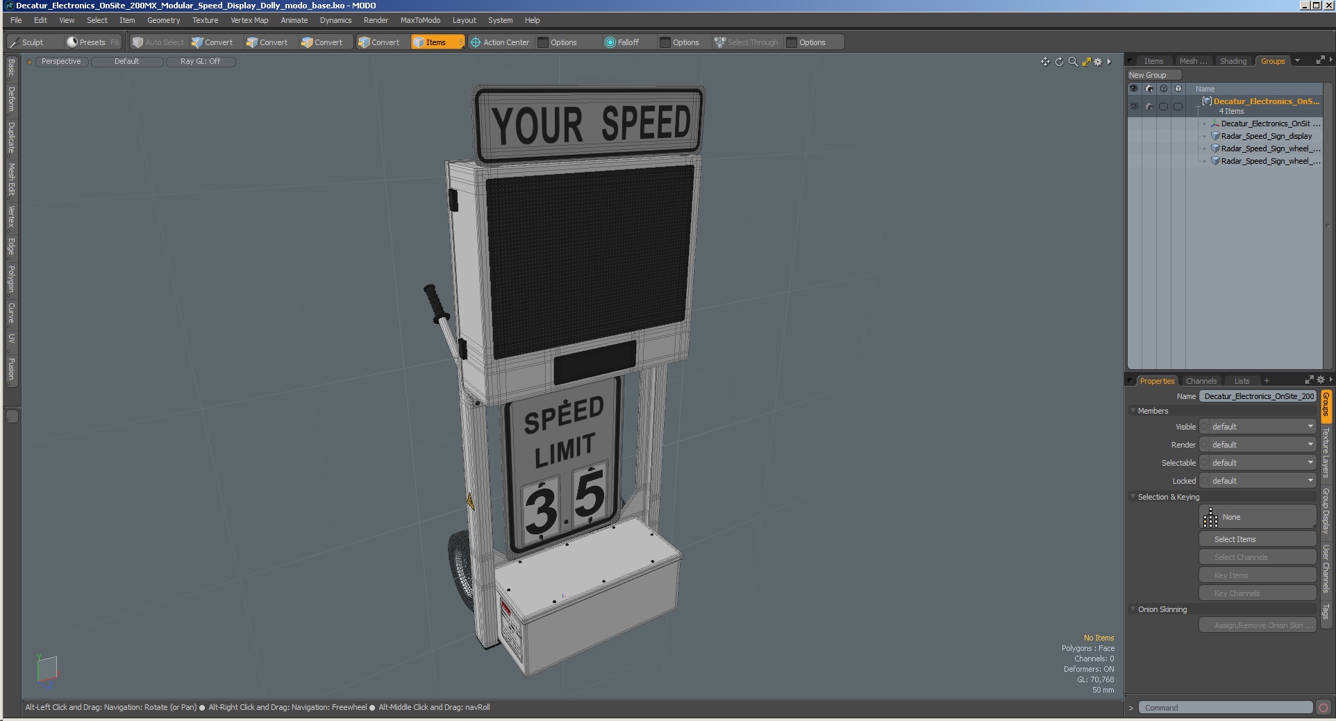
Task: Switch to Items selection mode
Action: pos(437,42)
